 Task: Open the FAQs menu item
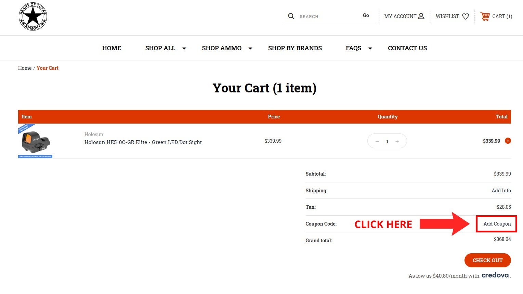click(353, 48)
